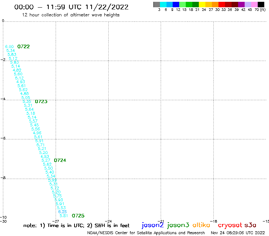Click the cryosat legend label
269x236 pixels.
click(x=230, y=225)
